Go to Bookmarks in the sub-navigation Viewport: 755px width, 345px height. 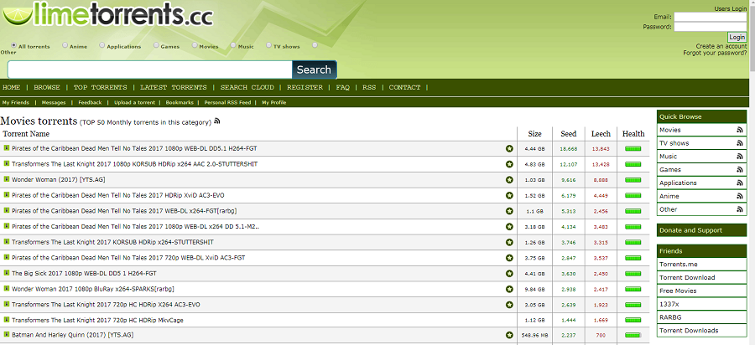point(180,102)
